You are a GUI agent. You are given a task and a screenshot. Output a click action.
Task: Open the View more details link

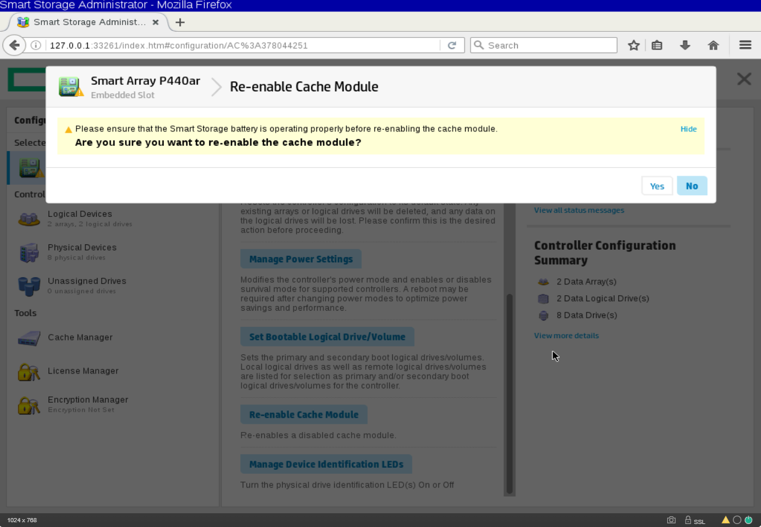pyautogui.click(x=566, y=336)
